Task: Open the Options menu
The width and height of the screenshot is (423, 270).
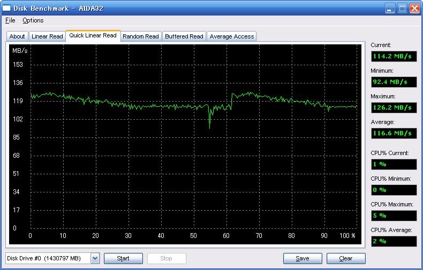Action: 33,20
